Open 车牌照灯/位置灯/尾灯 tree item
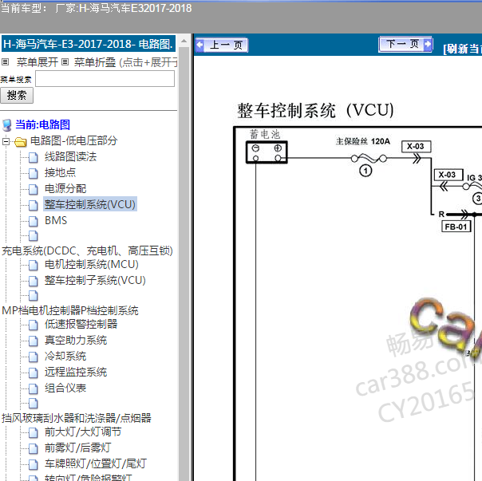The width and height of the screenshot is (482, 481). 96,463
